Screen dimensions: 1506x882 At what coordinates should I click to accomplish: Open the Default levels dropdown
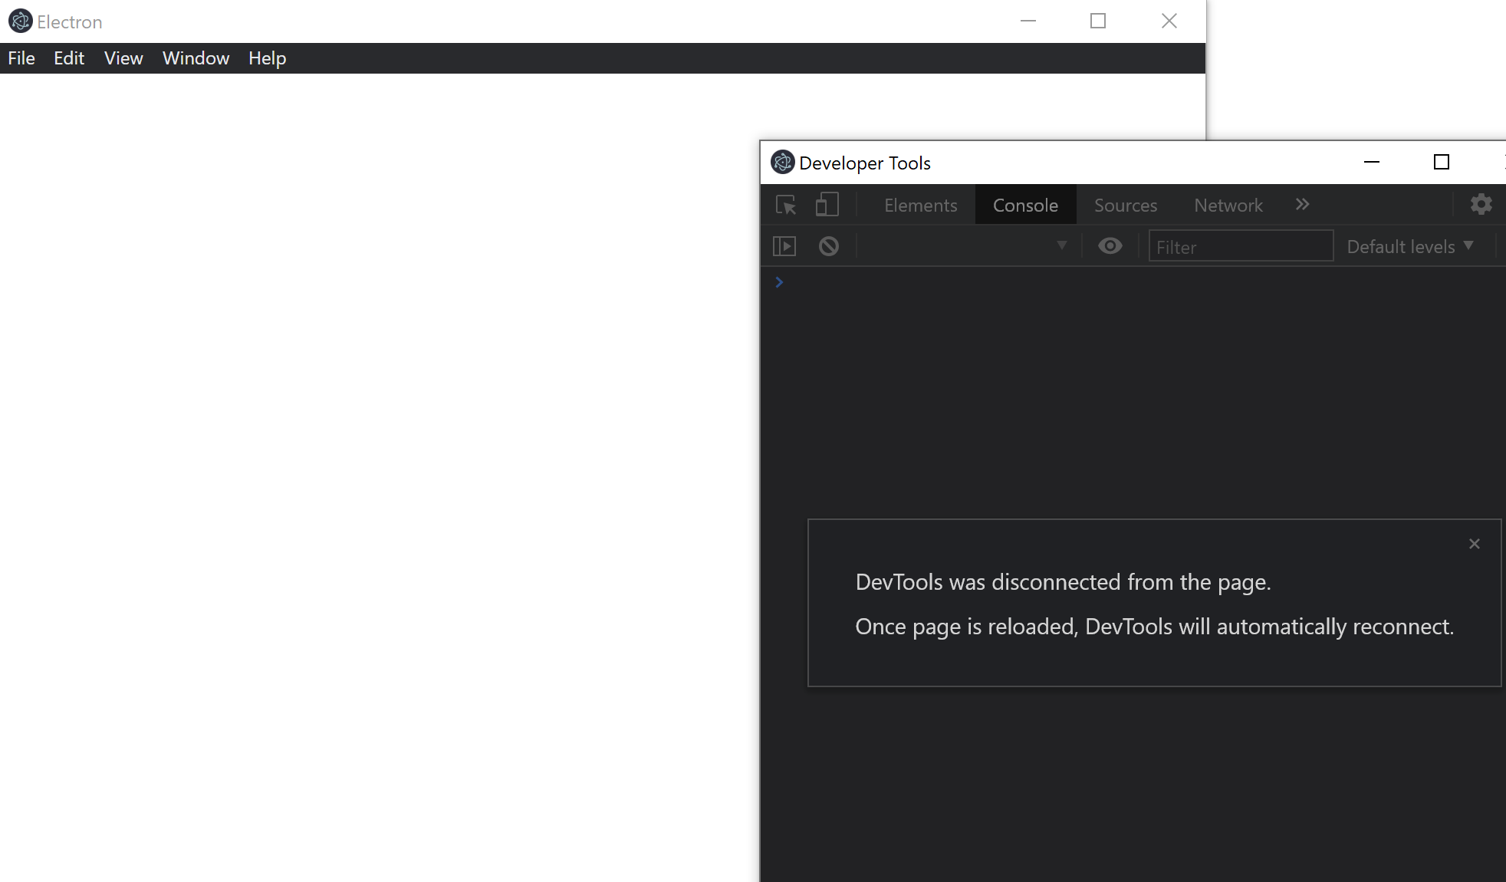1409,246
